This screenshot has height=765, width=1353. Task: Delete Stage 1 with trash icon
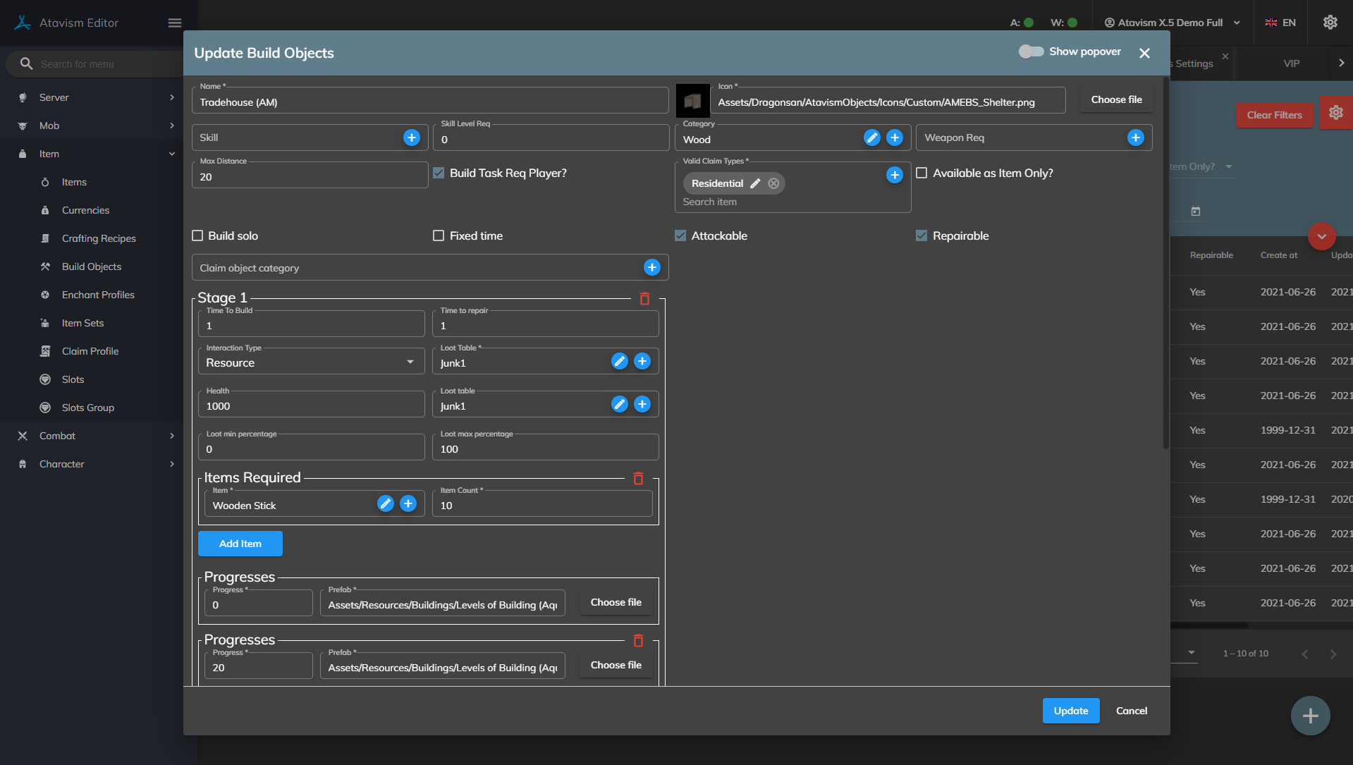[644, 299]
